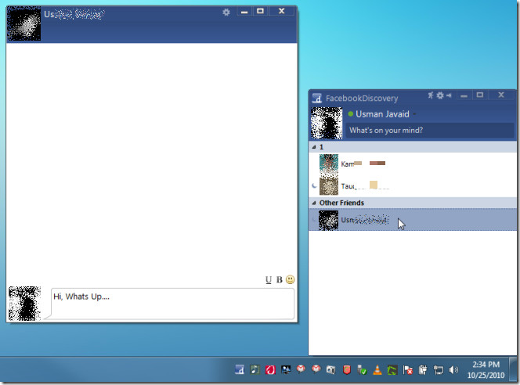Click the network connection tray icon

tap(438, 370)
